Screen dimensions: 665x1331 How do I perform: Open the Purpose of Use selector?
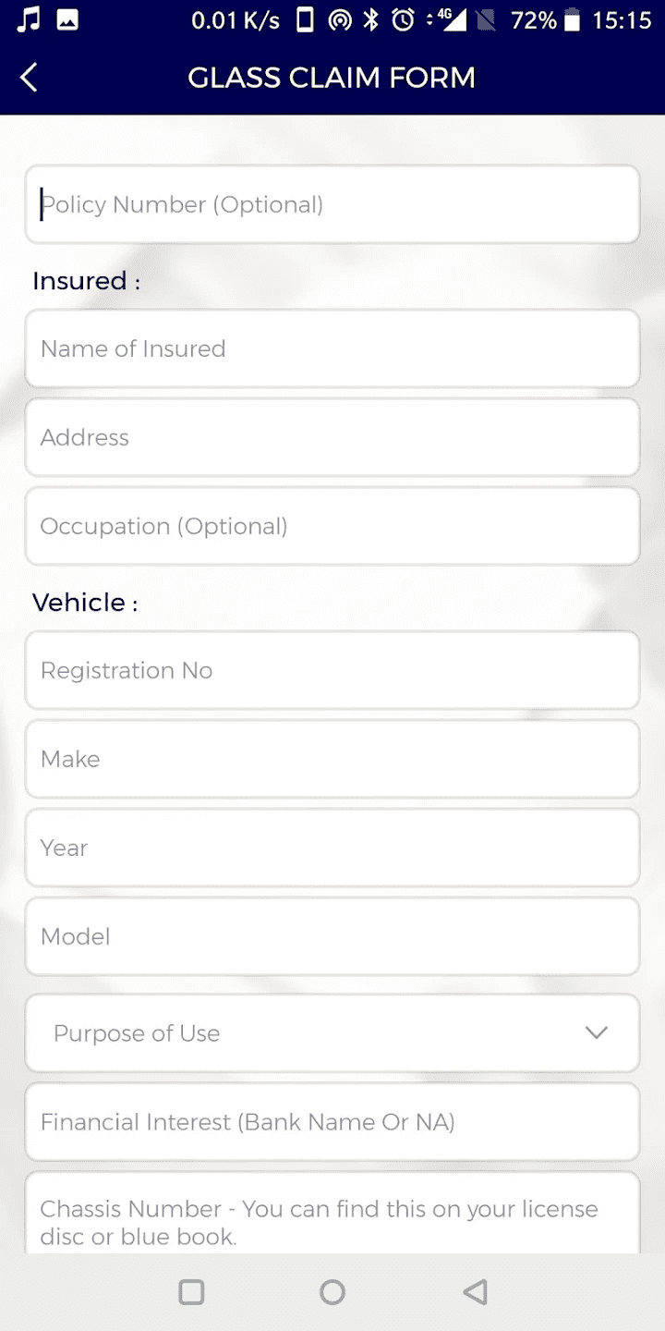click(314, 1033)
